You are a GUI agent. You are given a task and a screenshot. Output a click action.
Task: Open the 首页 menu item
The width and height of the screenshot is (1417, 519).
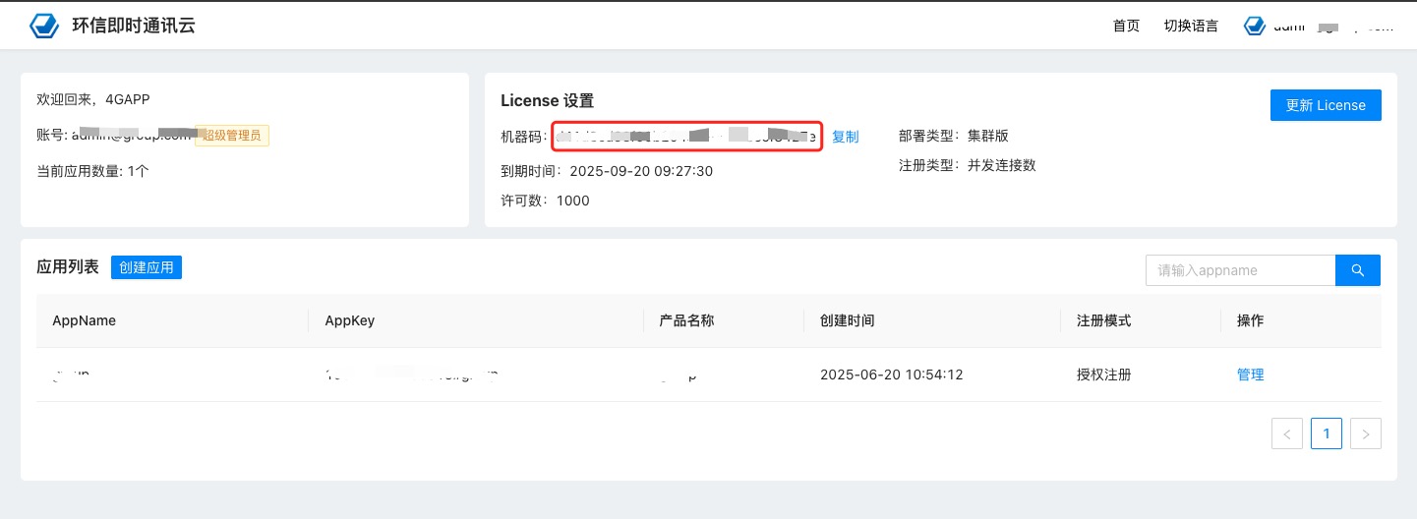(1126, 27)
